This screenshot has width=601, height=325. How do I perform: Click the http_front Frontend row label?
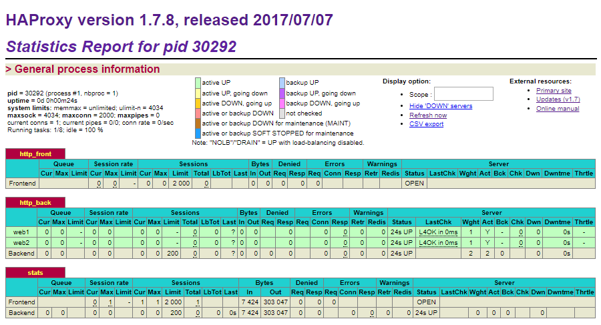pos(22,184)
